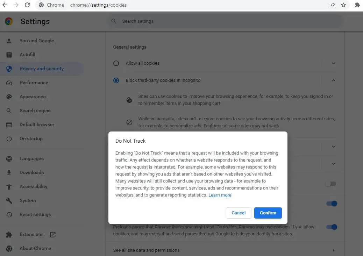Click the General settings heading
The width and height of the screenshot is (363, 256).
click(x=130, y=47)
